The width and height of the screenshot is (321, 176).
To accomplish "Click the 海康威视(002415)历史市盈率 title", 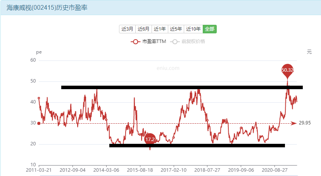I will click(x=47, y=8).
